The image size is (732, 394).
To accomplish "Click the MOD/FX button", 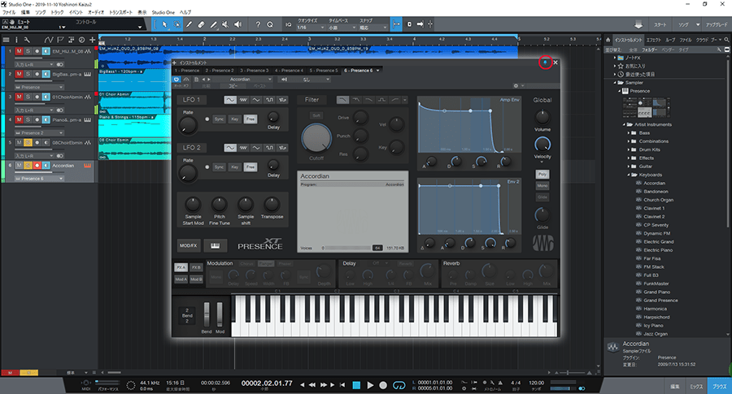I will pyautogui.click(x=188, y=245).
